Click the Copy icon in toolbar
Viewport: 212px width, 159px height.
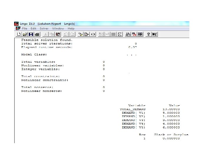click(52, 34)
